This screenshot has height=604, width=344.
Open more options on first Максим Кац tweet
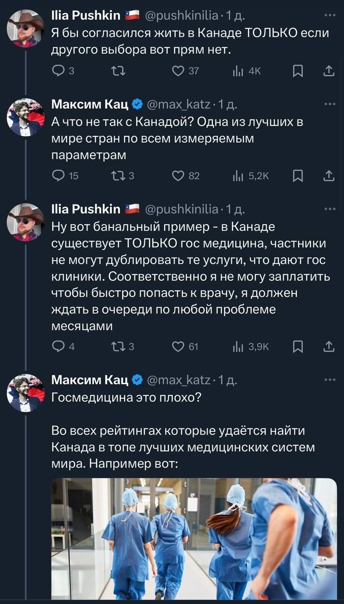[x=329, y=103]
